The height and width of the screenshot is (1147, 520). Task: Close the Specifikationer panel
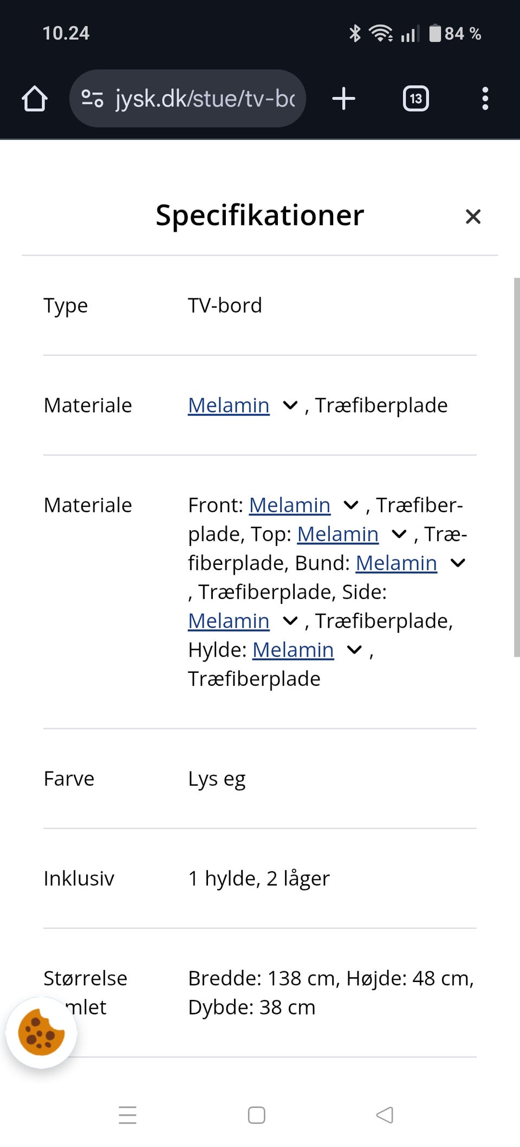coord(473,216)
